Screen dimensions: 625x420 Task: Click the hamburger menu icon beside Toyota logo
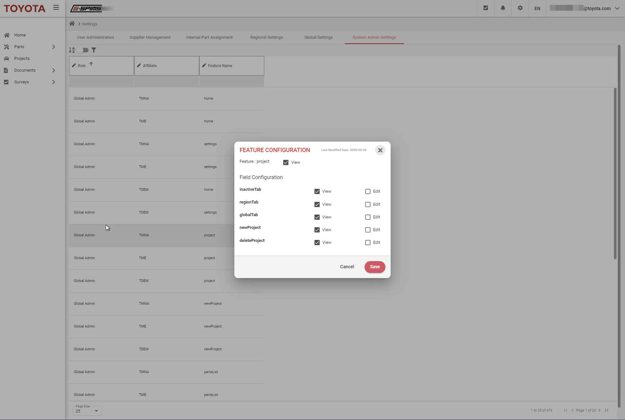(56, 7)
